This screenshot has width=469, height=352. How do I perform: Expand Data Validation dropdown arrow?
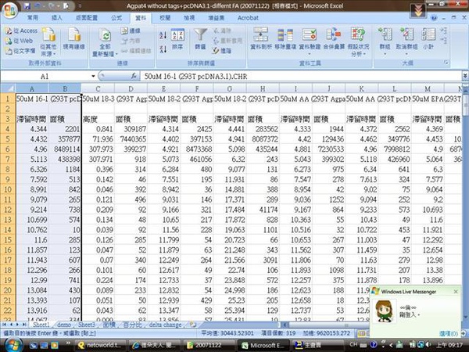click(310, 54)
